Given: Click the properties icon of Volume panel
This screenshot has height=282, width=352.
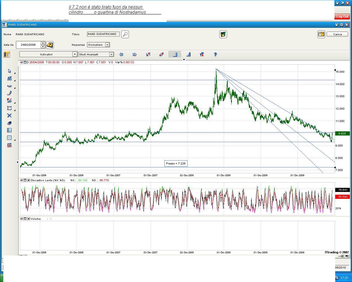Looking at the screenshot, I should point(21,219).
